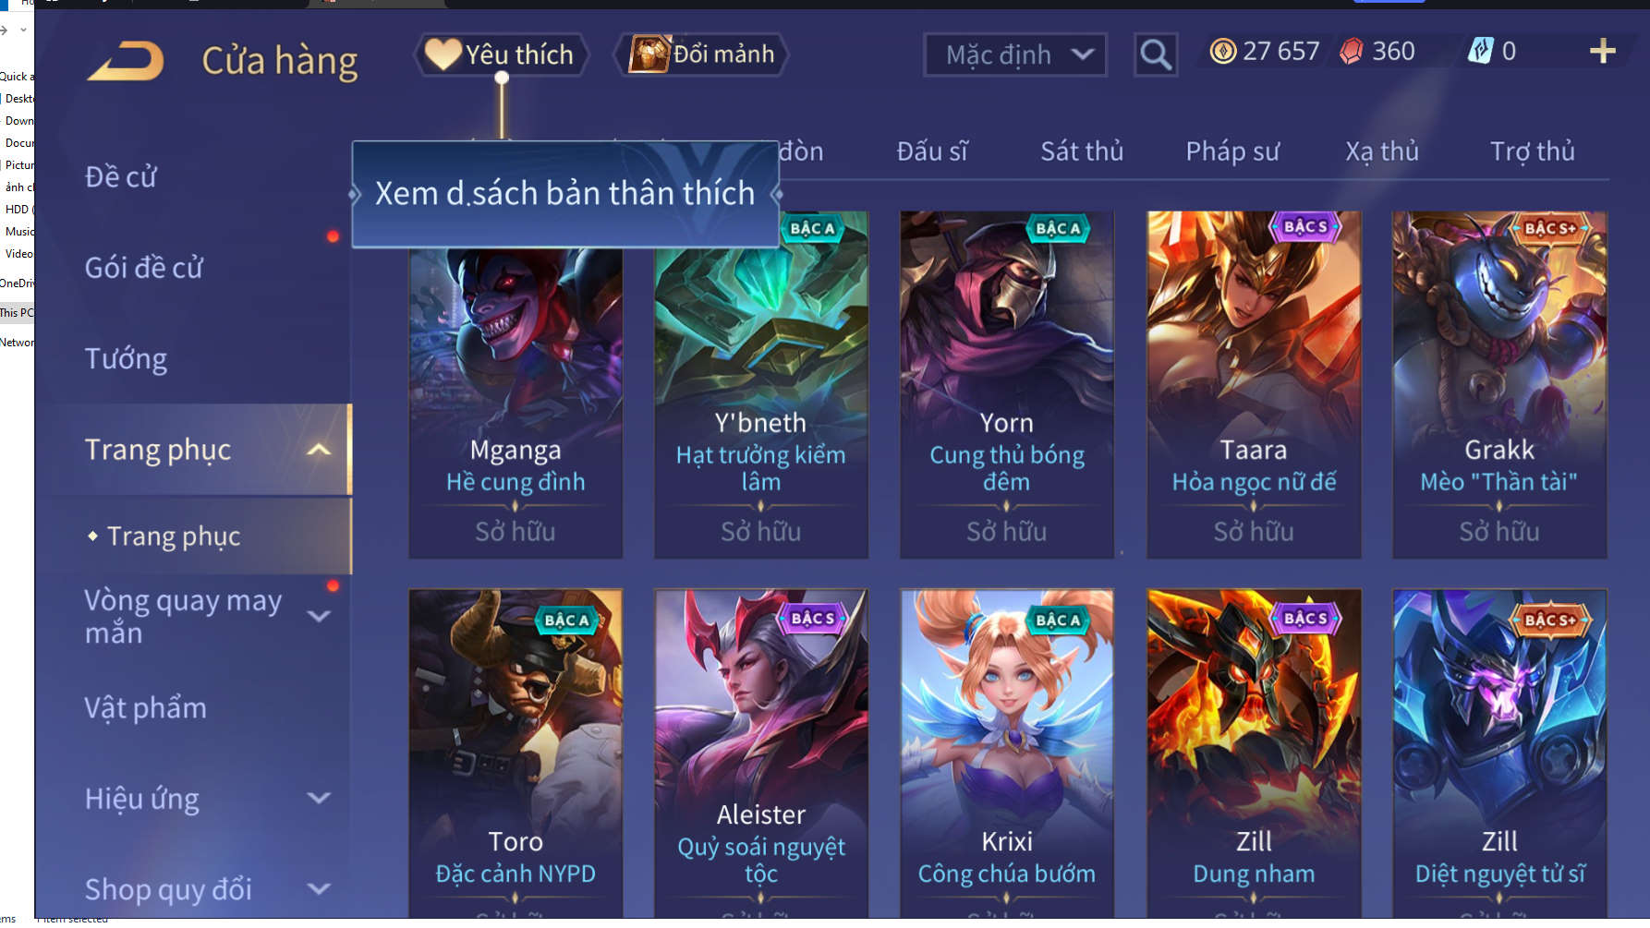Image resolution: width=1650 pixels, height=928 pixels.
Task: Click the golden back arrow logo
Action: click(126, 61)
